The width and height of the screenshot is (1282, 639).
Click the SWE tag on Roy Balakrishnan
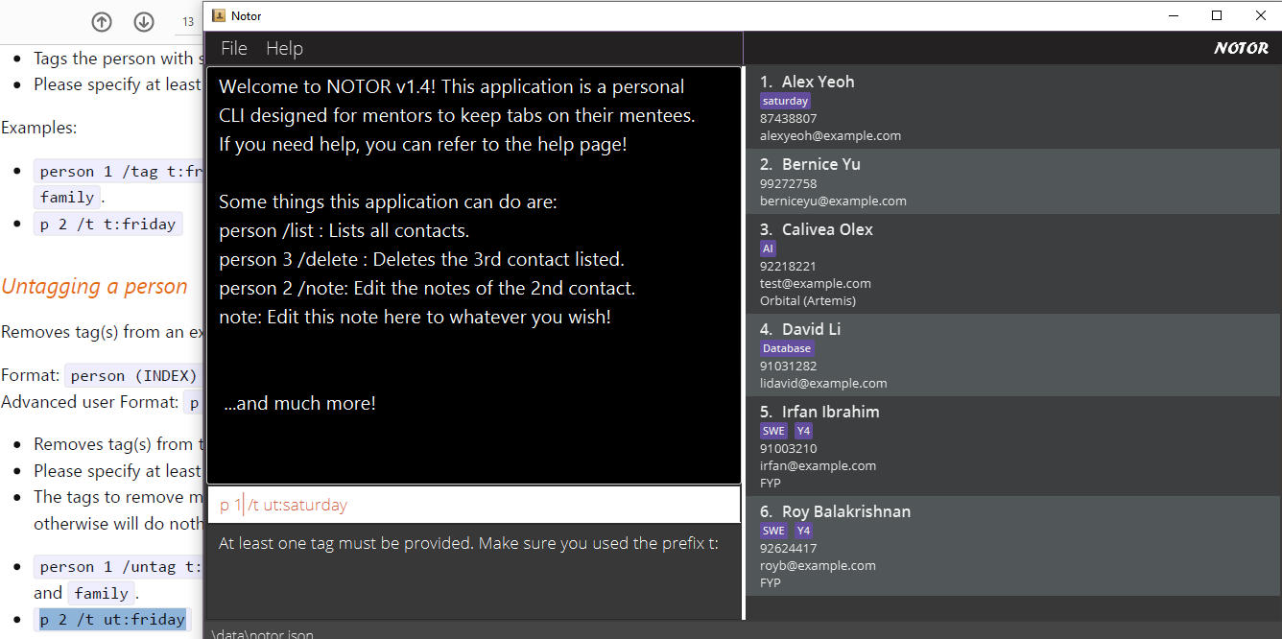tap(773, 531)
